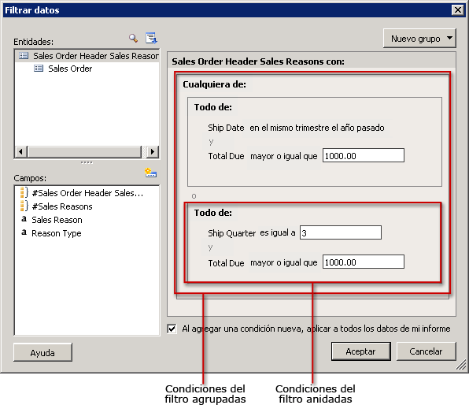Viewport: 469px width, 405px height.
Task: Click the Sales Order entity icon
Action: click(39, 69)
